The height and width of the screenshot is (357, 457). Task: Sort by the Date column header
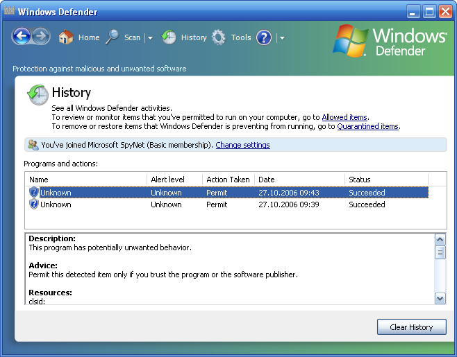(299, 180)
